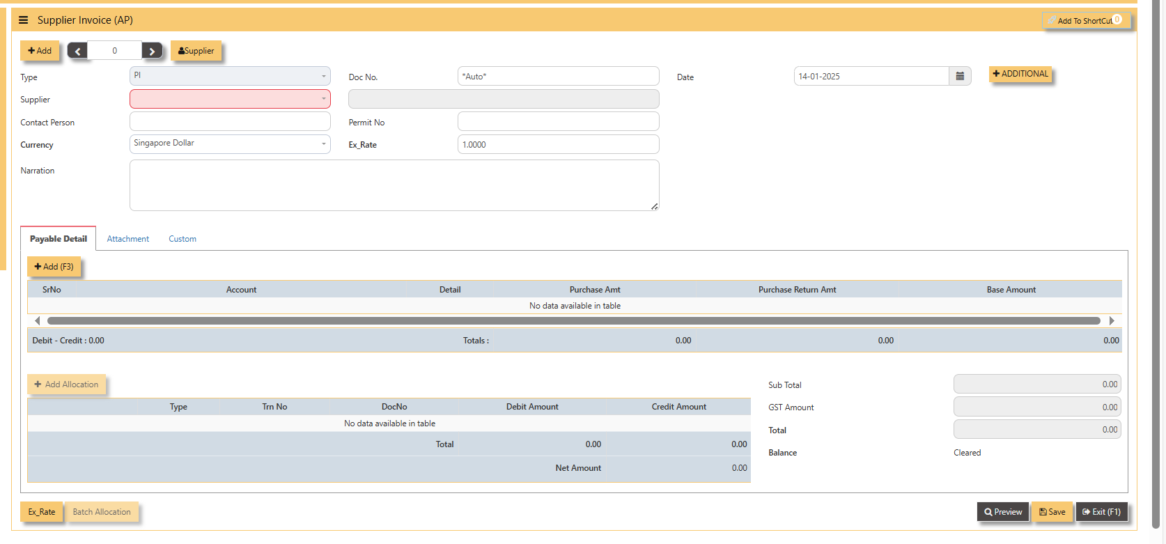Image resolution: width=1166 pixels, height=544 pixels.
Task: Go to previous record with left arrow
Action: [x=77, y=51]
